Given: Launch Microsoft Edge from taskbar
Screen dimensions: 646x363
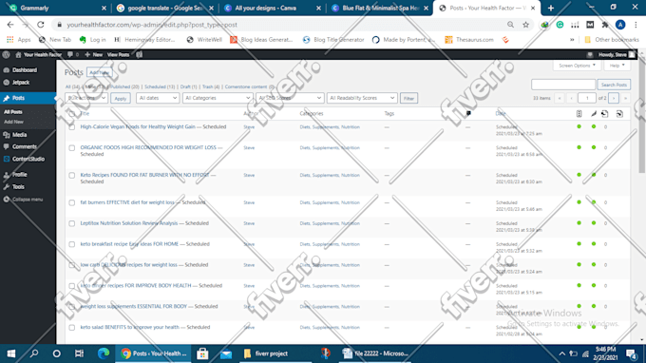Looking at the screenshot, I should (x=104, y=353).
